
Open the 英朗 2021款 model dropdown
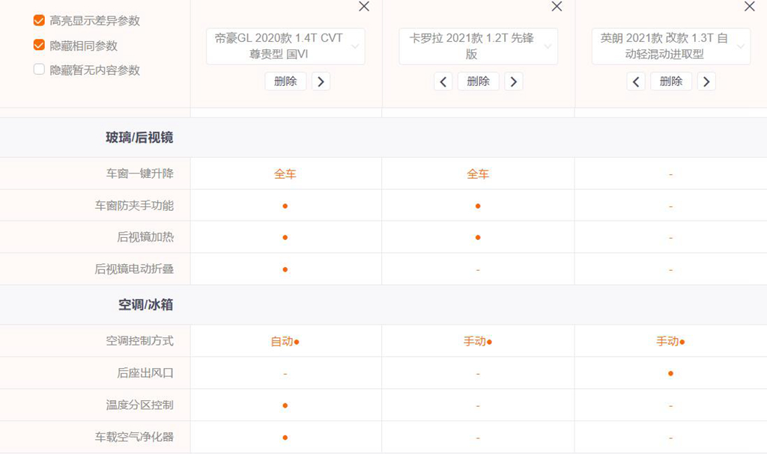pos(671,46)
